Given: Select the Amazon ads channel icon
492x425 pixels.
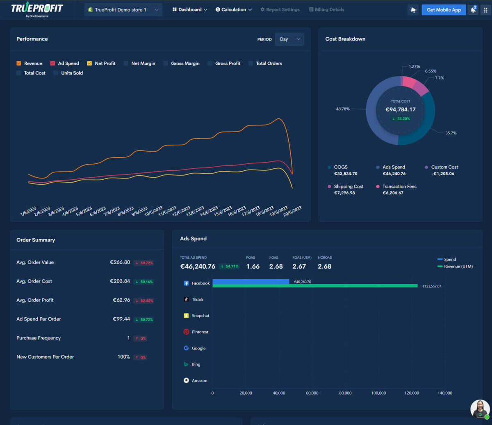Looking at the screenshot, I should pos(187,380).
